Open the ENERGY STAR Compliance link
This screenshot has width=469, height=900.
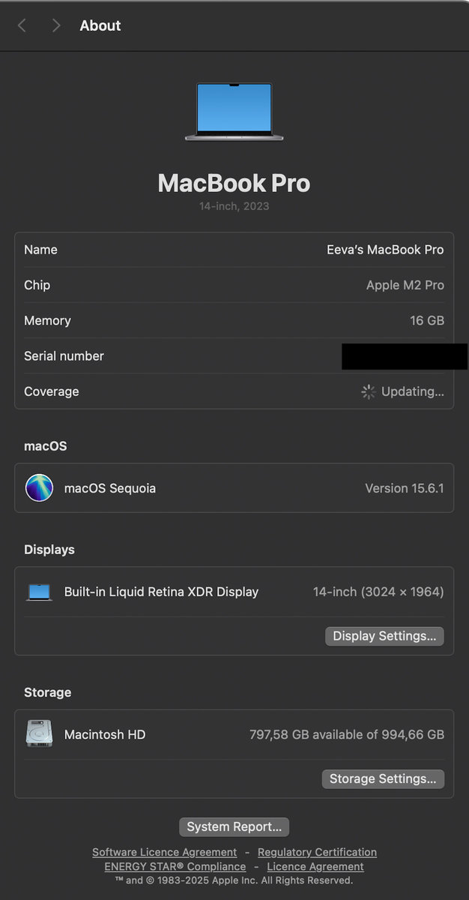(175, 866)
